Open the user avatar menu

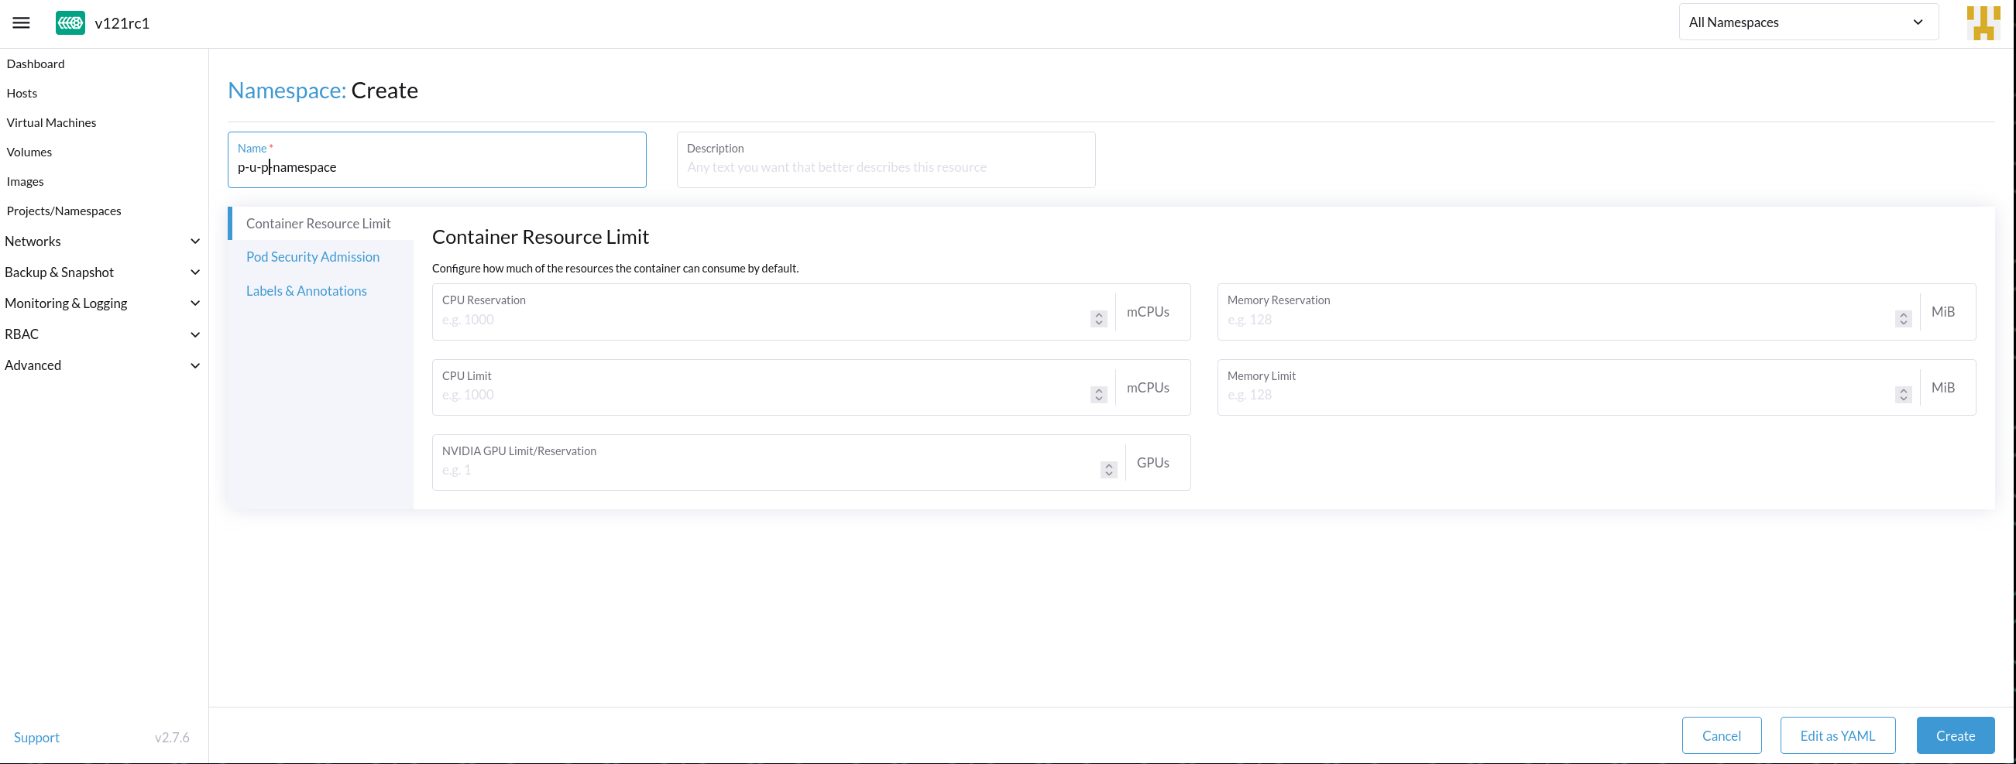1983,22
